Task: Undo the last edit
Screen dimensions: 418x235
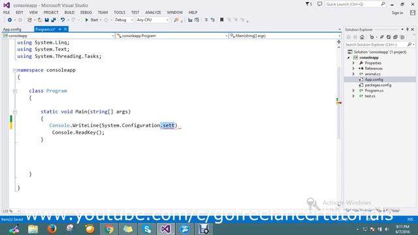Action: 63,20
